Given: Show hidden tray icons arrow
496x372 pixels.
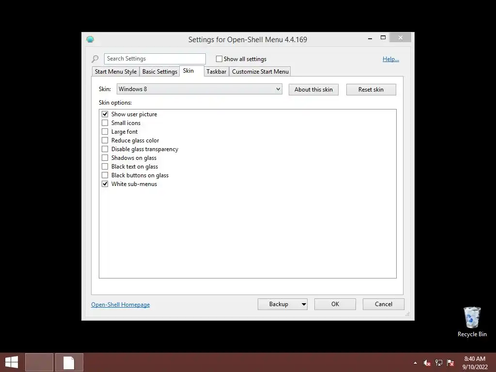Looking at the screenshot, I should tap(415, 363).
